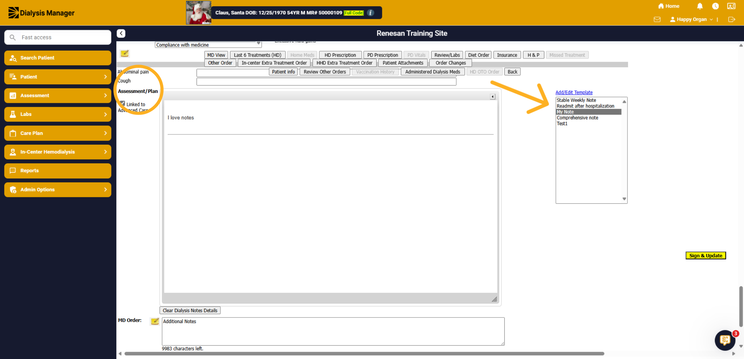744x359 pixels.
Task: Click the Dialysis Manager logo
Action: point(41,13)
